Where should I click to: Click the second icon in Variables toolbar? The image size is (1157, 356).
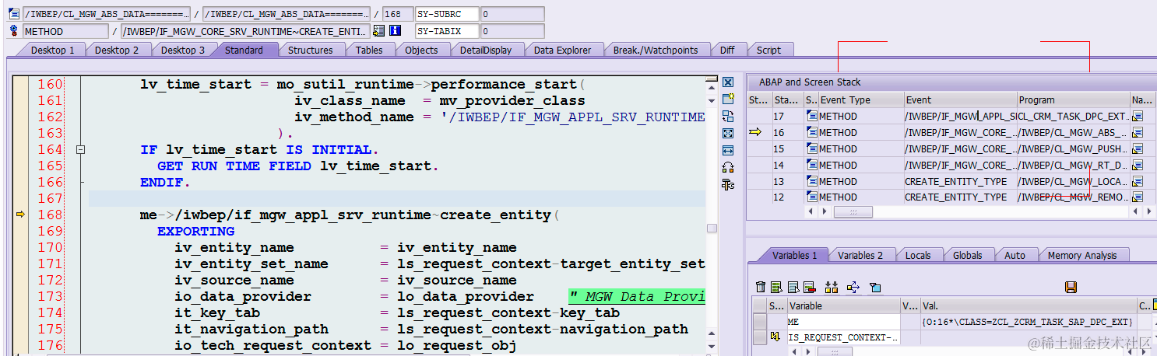pyautogui.click(x=776, y=288)
